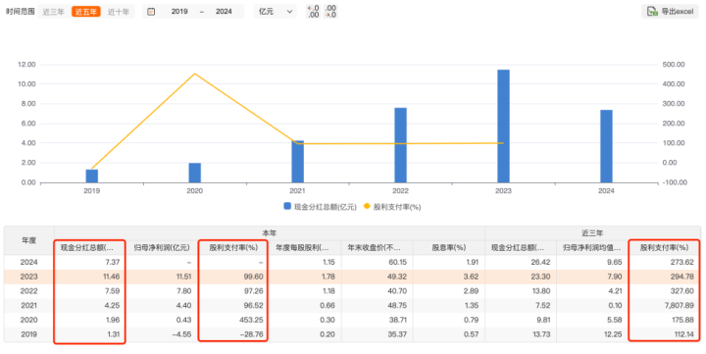Click the 48.75 closing price cell
This screenshot has height=354, width=706.
[378, 305]
